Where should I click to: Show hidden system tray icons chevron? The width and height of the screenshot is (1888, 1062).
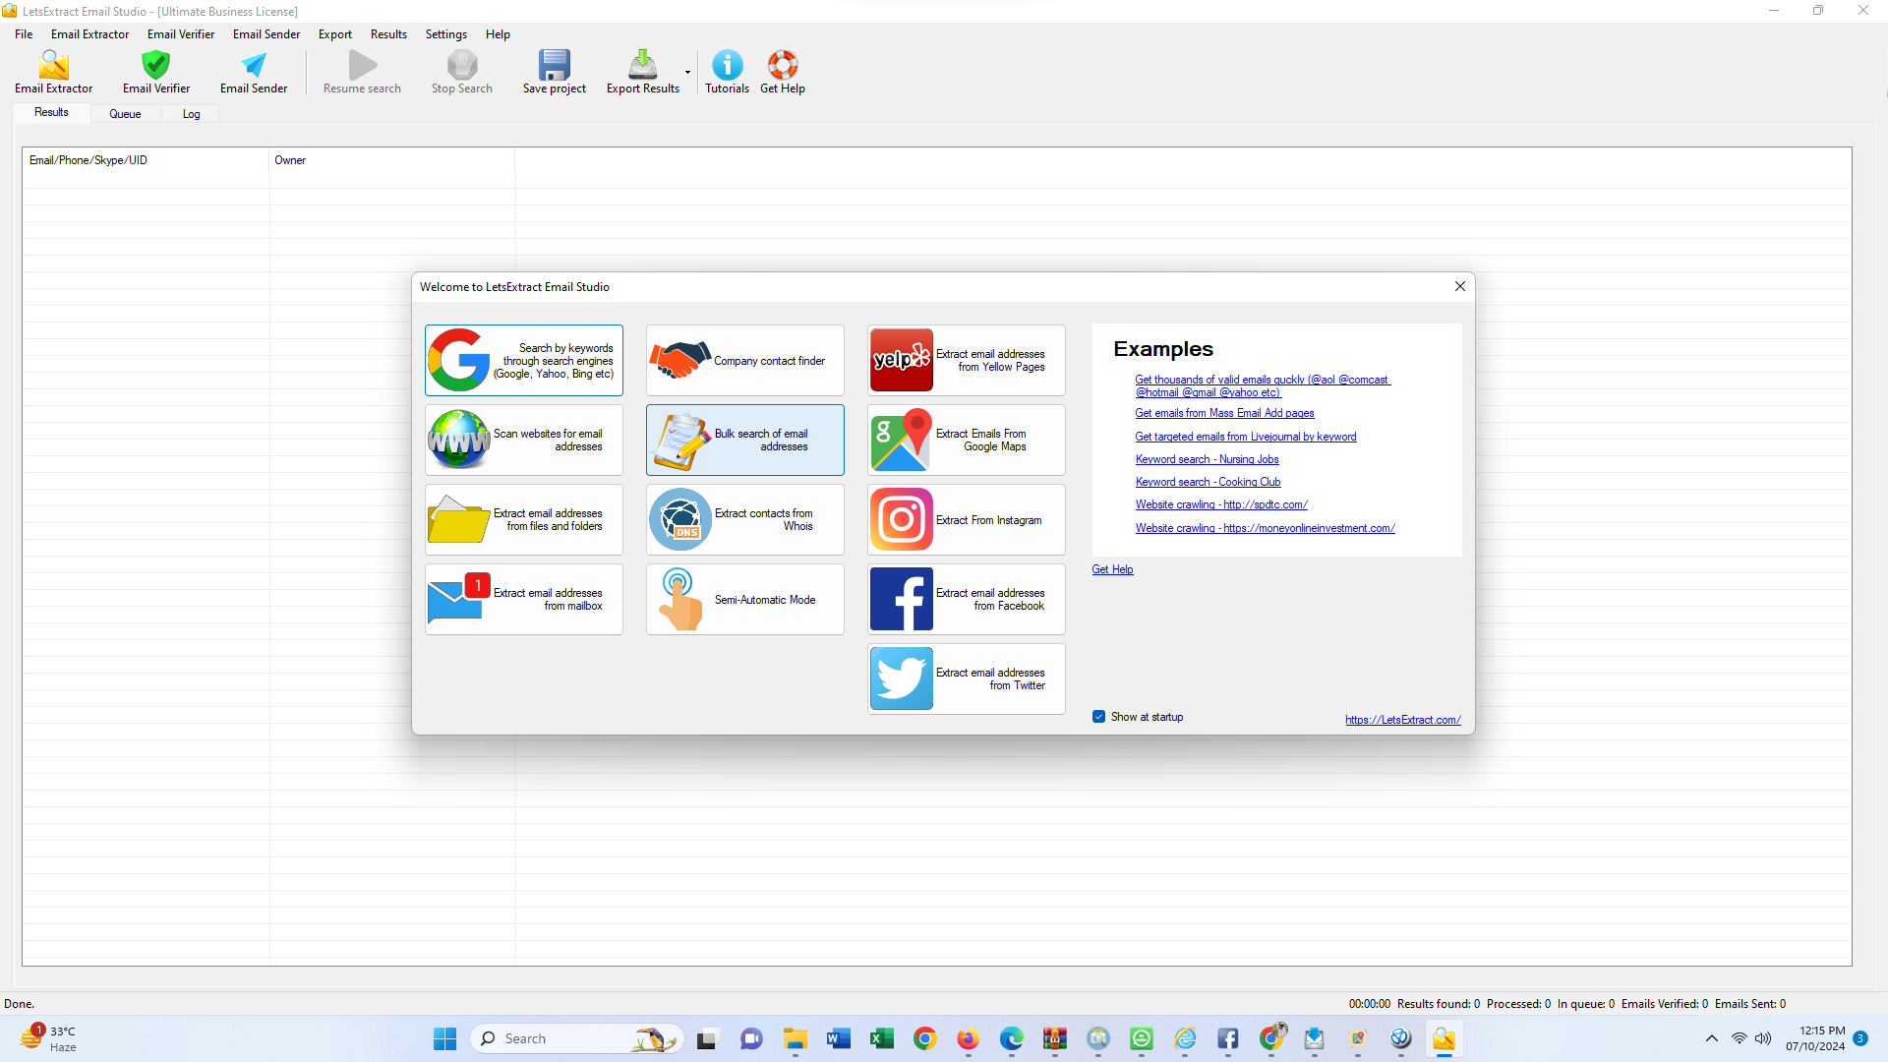click(x=1711, y=1038)
